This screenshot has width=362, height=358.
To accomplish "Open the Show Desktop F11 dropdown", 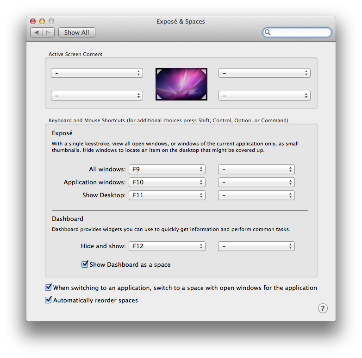I will click(x=167, y=195).
